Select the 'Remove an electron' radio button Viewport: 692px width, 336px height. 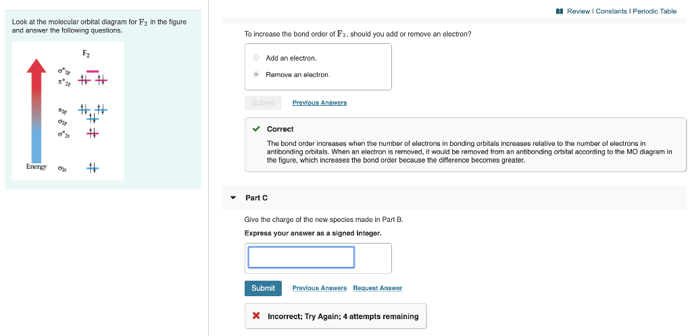(256, 74)
